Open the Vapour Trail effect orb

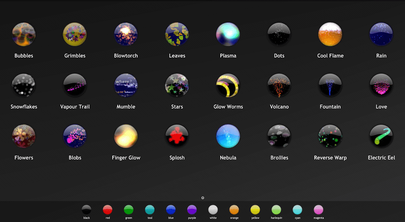[x=75, y=85]
